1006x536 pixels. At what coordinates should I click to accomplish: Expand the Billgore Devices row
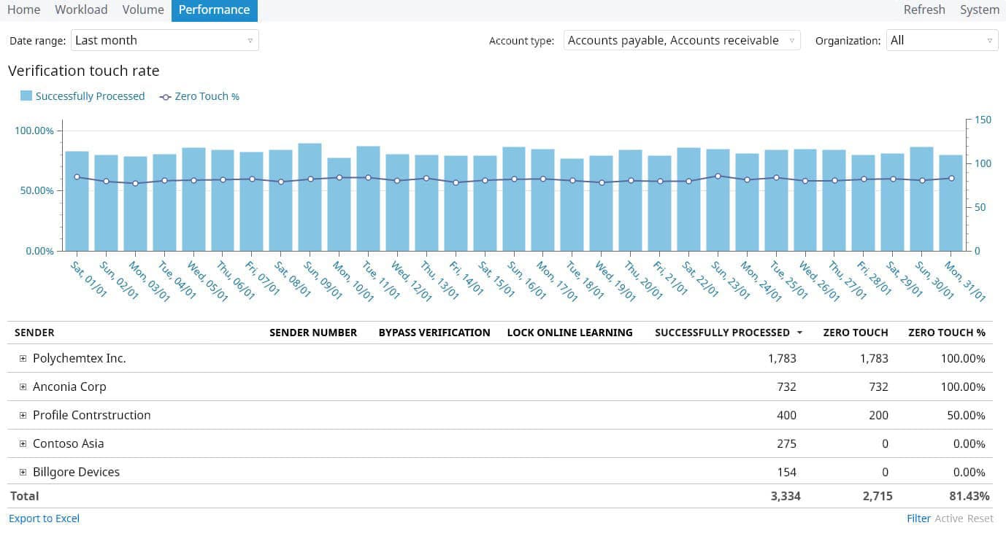pos(23,473)
